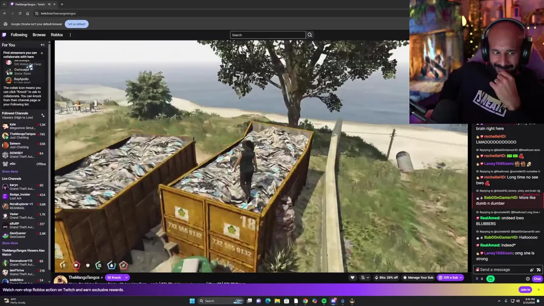This screenshot has width=544, height=306.
Task: Expand the Gift a Sub dropdown arrow
Action: pyautogui.click(x=461, y=278)
